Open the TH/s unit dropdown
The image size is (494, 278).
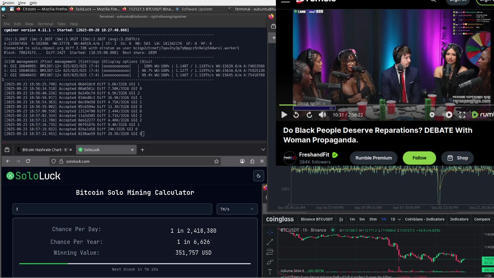pyautogui.click(x=237, y=209)
